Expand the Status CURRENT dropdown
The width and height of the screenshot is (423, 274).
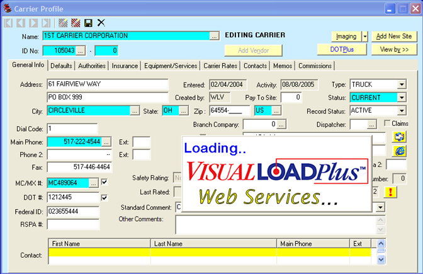point(402,98)
